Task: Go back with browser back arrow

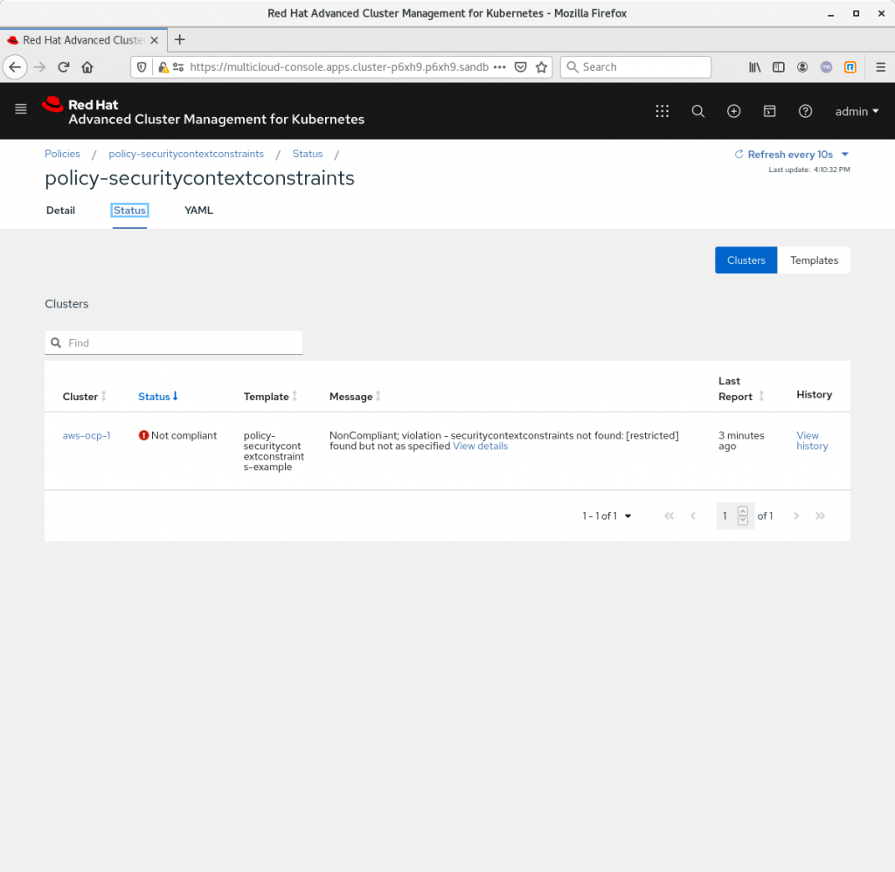Action: (16, 67)
